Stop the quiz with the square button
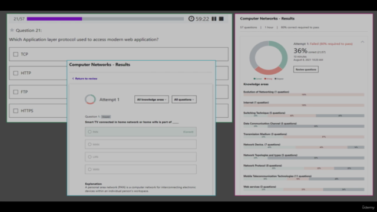The image size is (377, 212). pos(221,19)
